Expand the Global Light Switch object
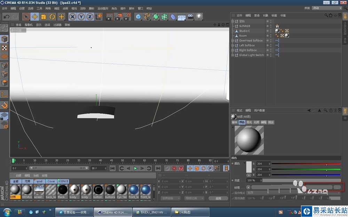This screenshot has height=217, width=348. coord(233,55)
